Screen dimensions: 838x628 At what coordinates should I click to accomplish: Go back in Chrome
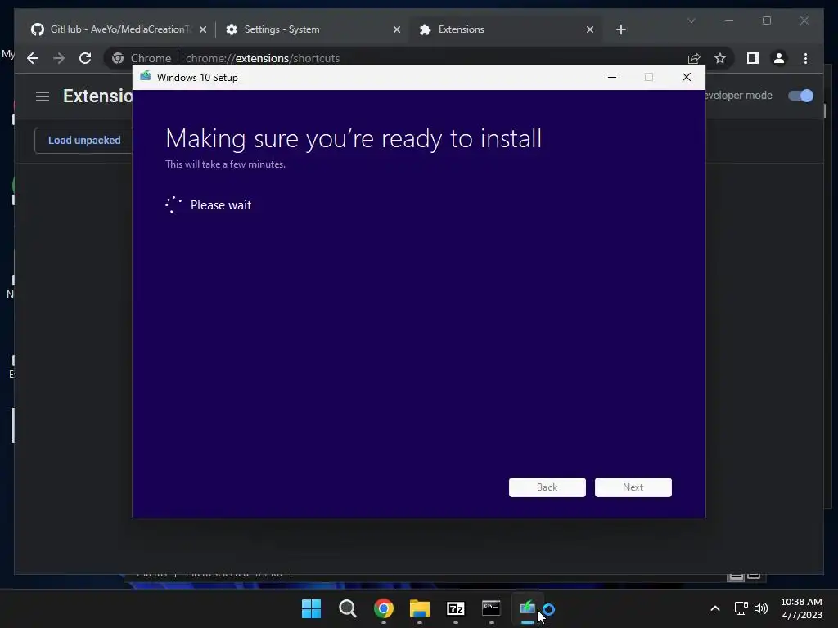point(33,58)
